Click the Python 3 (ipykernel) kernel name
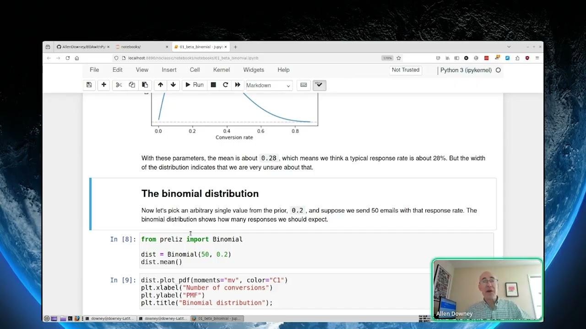 (466, 70)
